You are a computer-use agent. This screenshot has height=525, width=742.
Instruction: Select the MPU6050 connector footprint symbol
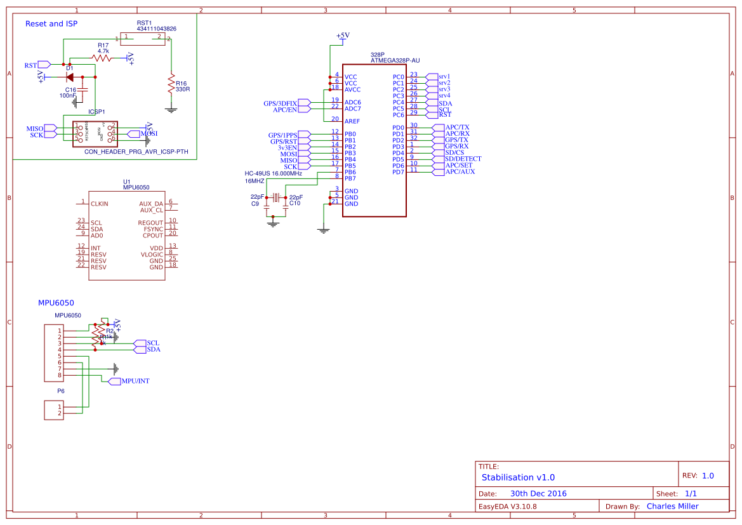click(x=53, y=352)
